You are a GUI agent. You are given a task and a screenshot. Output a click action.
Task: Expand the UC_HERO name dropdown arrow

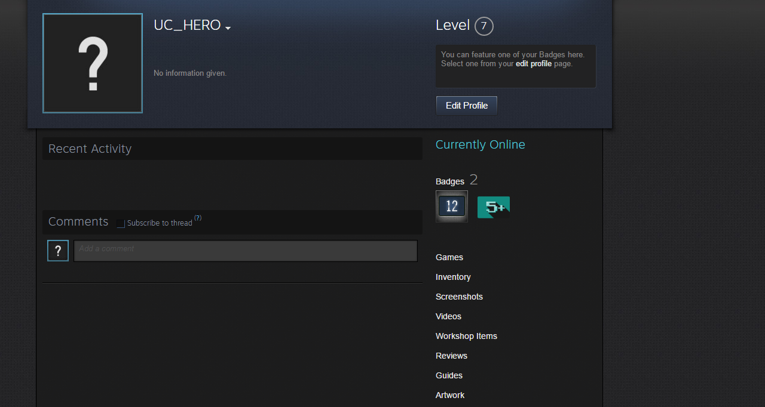click(x=228, y=28)
